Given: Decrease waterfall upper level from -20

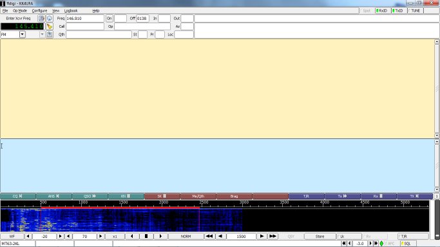Looking at the screenshot, I should (28, 236).
